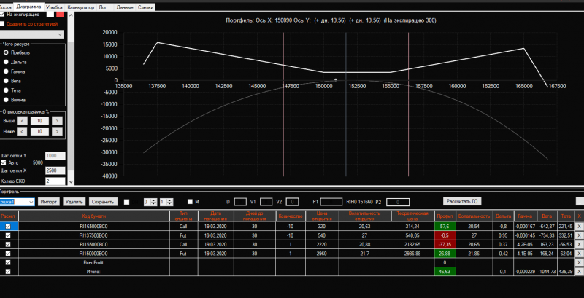584x298 pixels.
Task: Uncheck the Расчет box on the Итого row
Action: click(x=8, y=272)
